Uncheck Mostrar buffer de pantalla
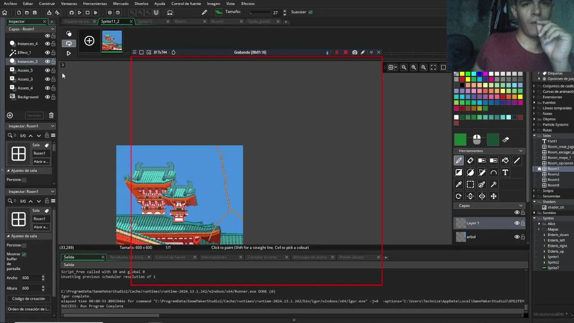This screenshot has width=574, height=323. pyautogui.click(x=24, y=254)
